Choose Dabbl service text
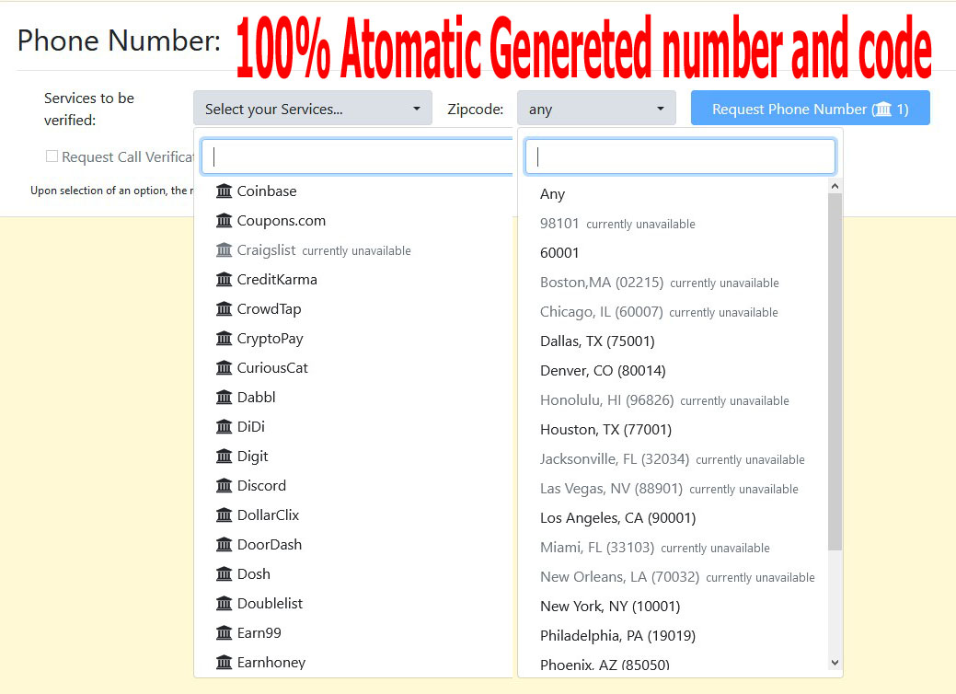956x694 pixels. click(x=256, y=397)
